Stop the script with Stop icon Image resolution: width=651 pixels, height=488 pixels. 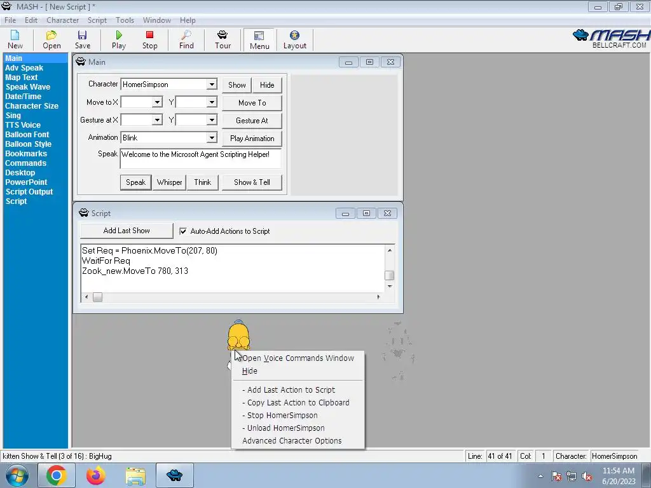click(x=150, y=40)
